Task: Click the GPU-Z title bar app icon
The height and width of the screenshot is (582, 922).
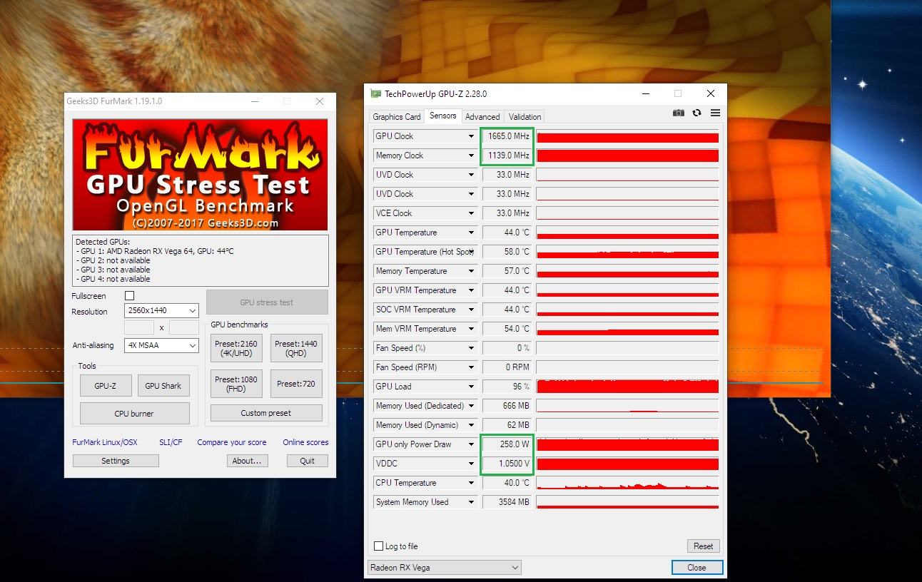Action: click(375, 93)
